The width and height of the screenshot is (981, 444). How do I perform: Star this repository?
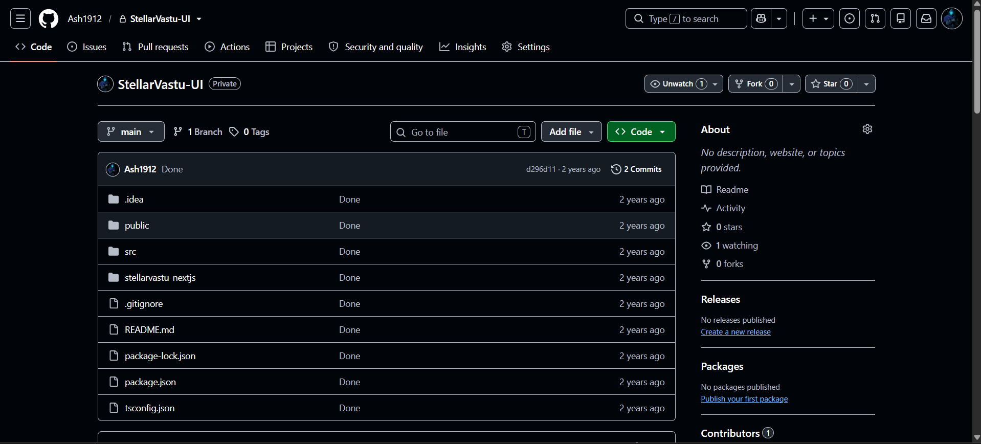coord(832,84)
